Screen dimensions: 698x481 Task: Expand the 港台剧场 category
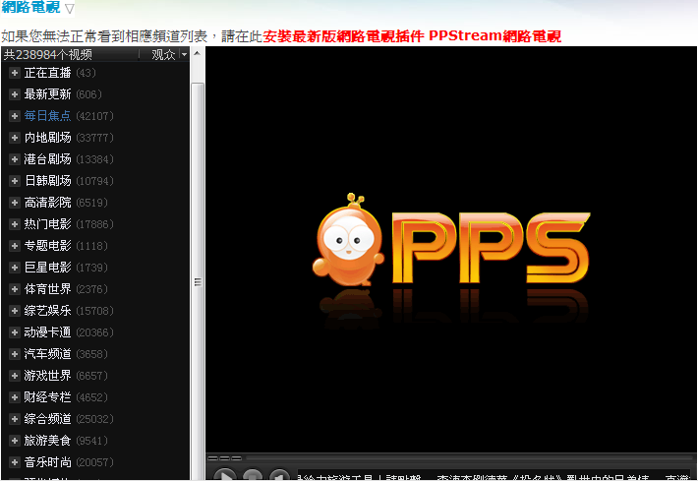(x=14, y=159)
